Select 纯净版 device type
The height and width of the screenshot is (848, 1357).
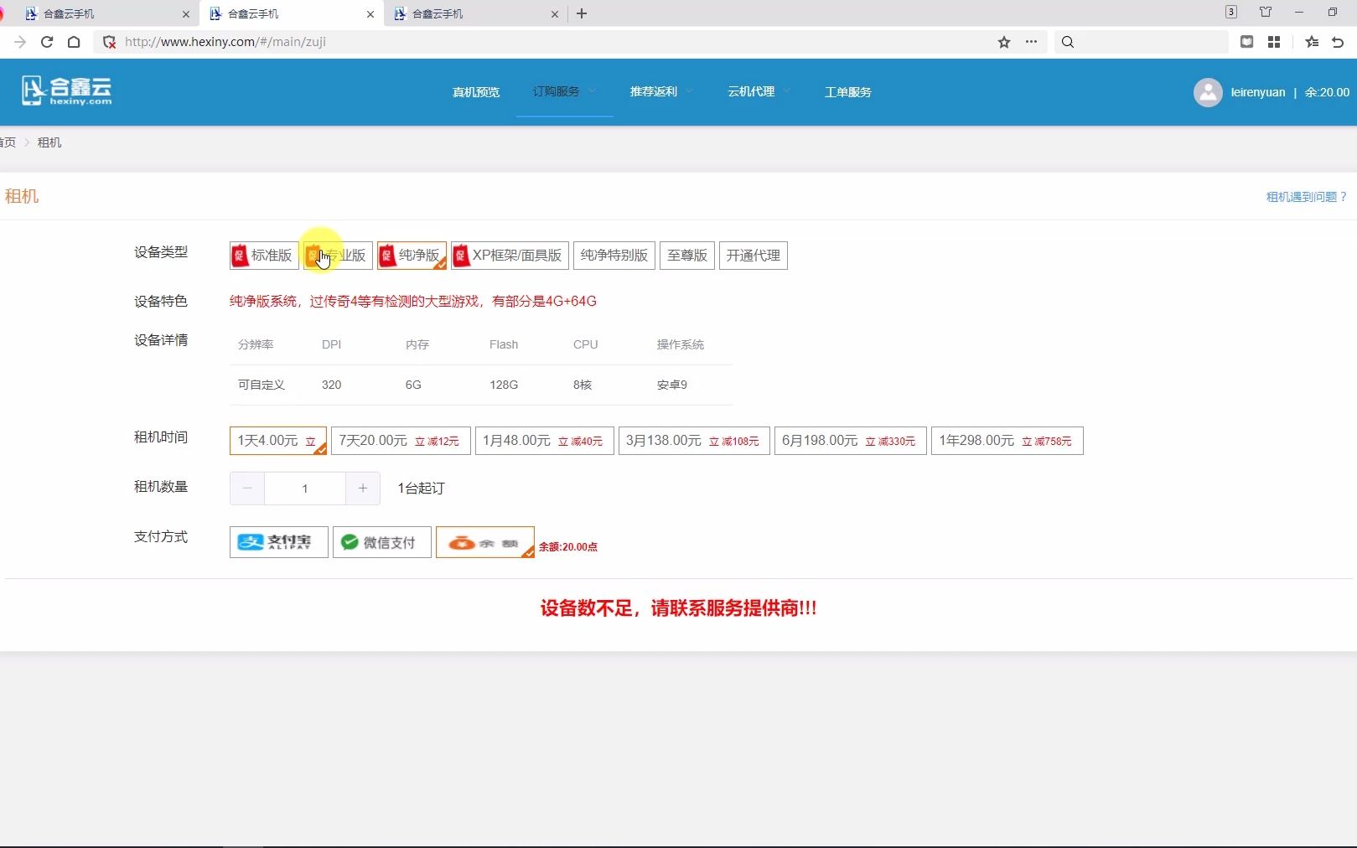412,256
